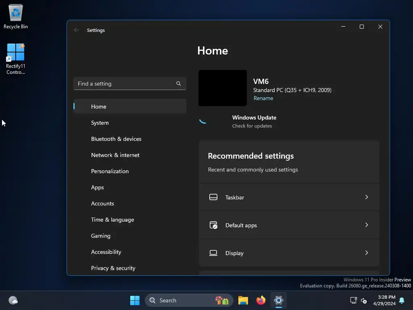Click the VM6 desktop preview thumbnail

[223, 88]
